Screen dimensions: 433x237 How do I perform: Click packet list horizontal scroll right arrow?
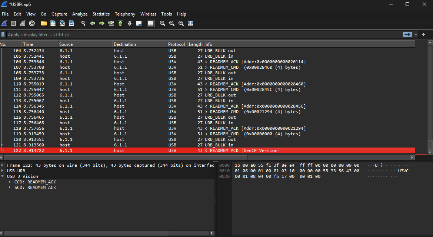tap(412, 158)
